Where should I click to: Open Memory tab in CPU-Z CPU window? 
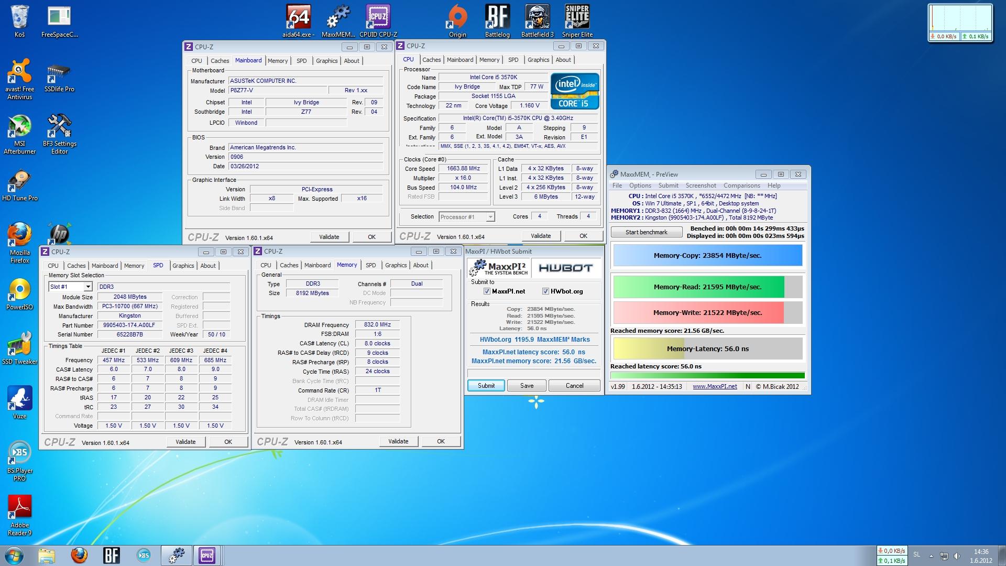click(x=489, y=60)
